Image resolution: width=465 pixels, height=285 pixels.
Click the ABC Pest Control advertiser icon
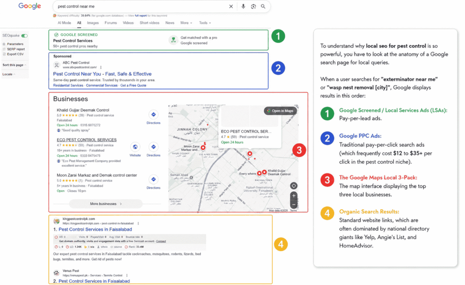56,65
